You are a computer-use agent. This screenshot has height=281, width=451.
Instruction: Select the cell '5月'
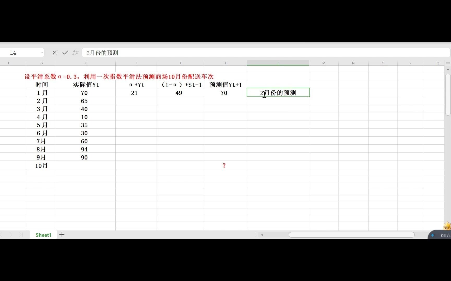41,125
